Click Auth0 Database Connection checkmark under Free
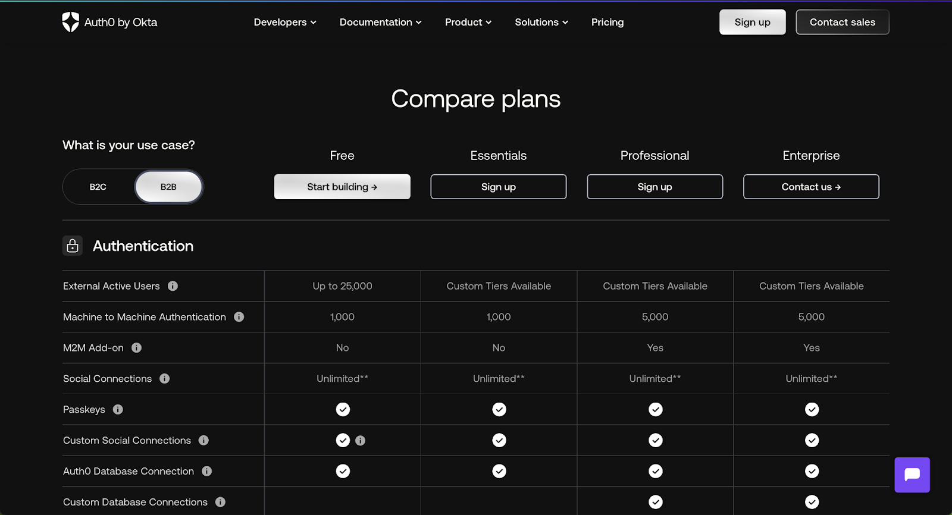 pyautogui.click(x=343, y=472)
